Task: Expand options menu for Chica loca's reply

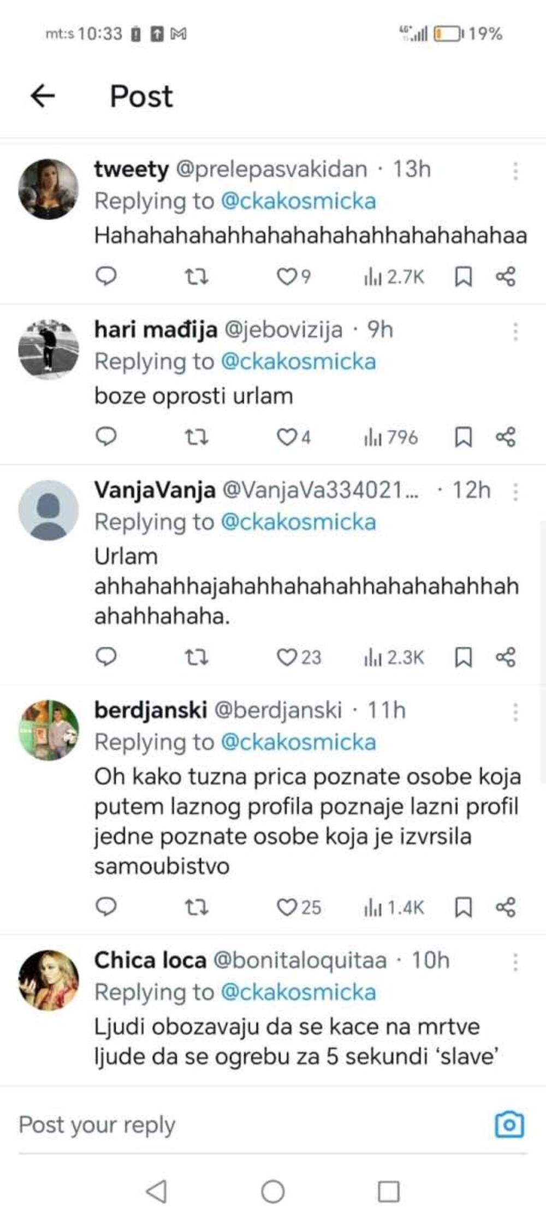Action: (x=515, y=962)
